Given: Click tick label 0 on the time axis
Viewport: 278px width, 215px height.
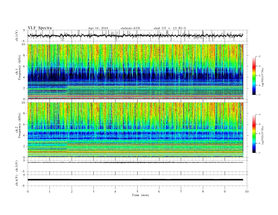Looking at the screenshot, I should pyautogui.click(x=28, y=191).
